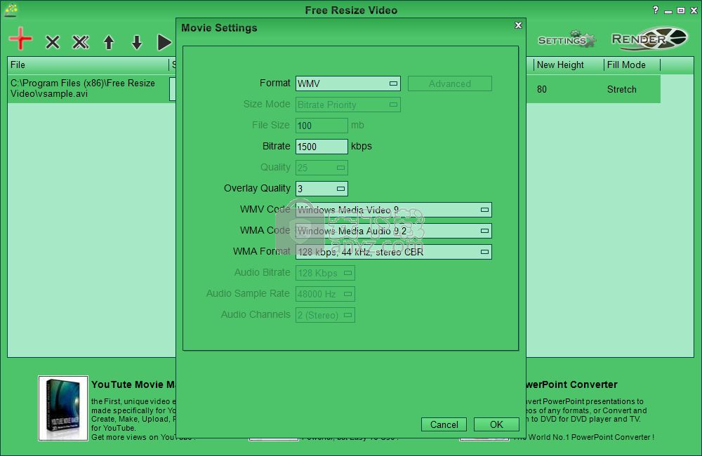Remove all files with double X icon
702x456 pixels.
81,43
